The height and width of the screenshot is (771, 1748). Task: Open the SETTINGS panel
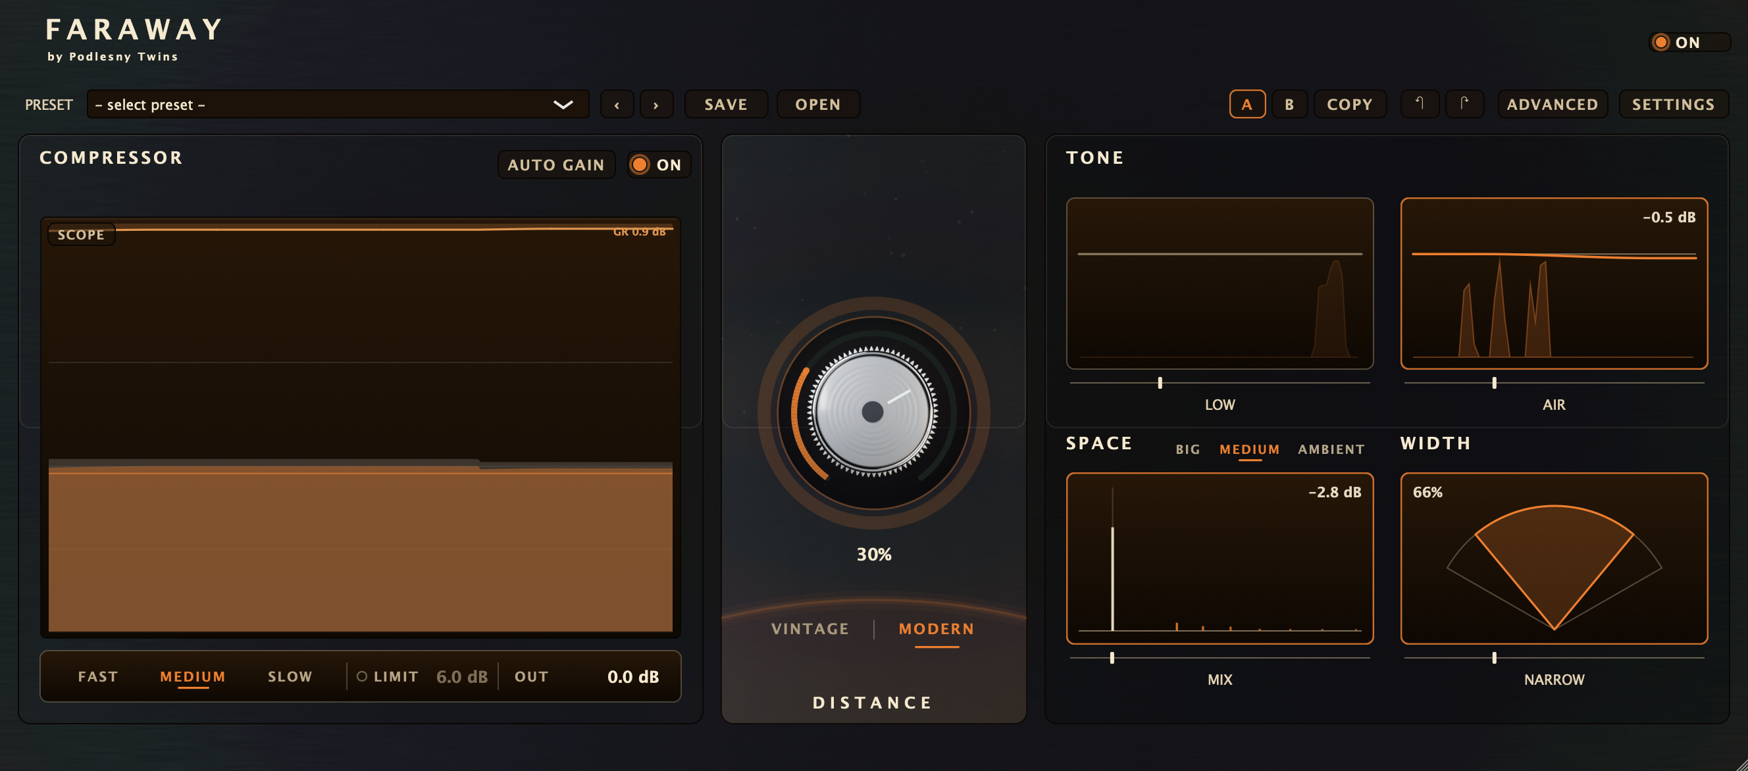1674,105
